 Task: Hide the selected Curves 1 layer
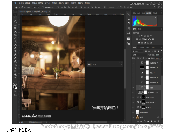tap(133, 88)
